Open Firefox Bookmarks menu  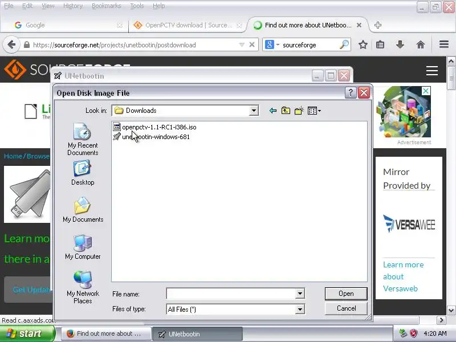coord(106,6)
